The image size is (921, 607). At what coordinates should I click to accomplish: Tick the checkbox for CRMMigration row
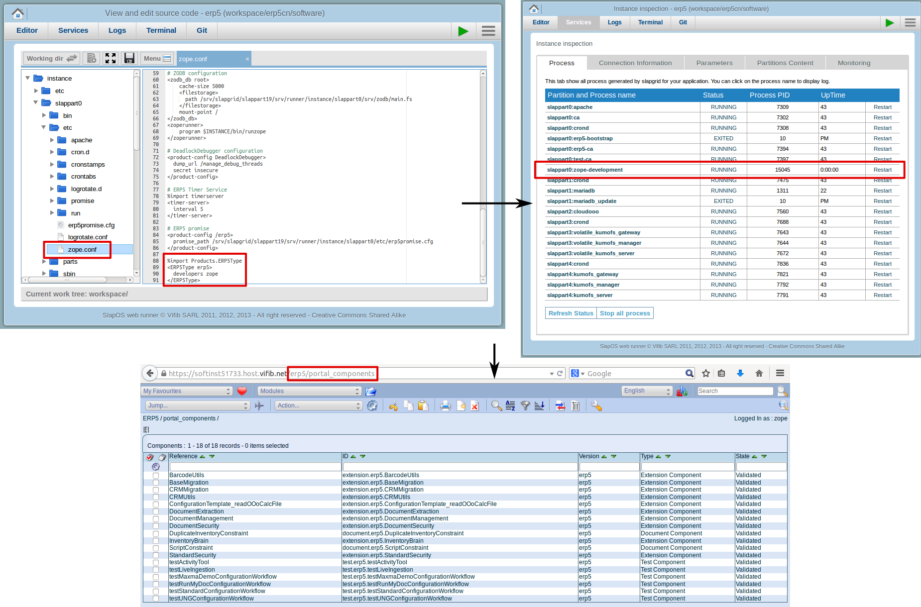point(156,490)
